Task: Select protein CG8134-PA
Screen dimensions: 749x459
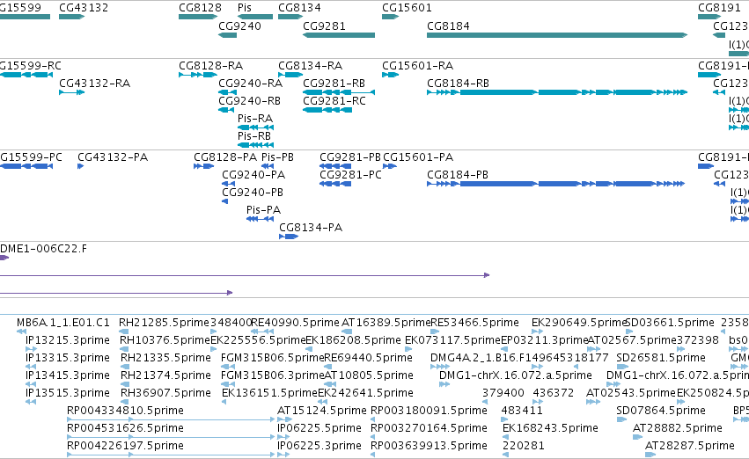Action: pos(311,228)
